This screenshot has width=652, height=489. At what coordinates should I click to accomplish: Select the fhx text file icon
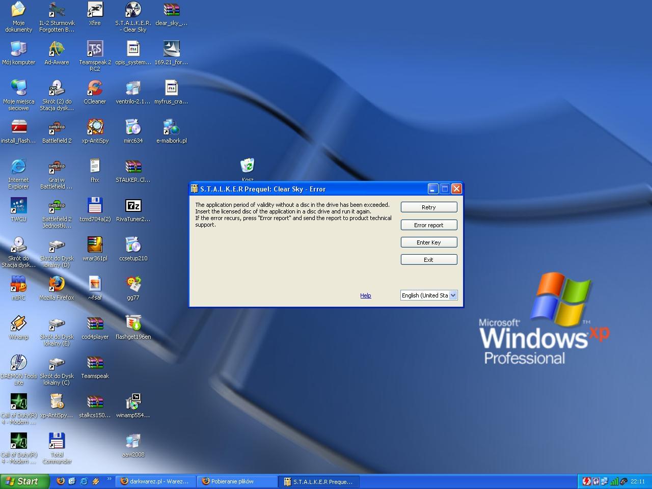point(95,171)
